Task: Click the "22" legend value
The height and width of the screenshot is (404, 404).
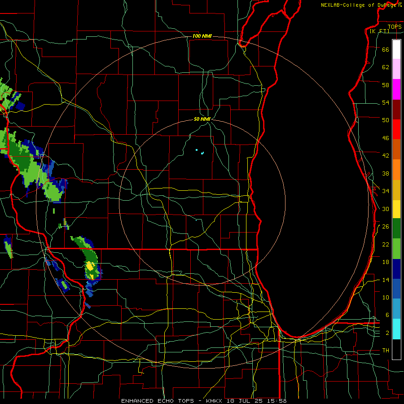Action: (386, 245)
